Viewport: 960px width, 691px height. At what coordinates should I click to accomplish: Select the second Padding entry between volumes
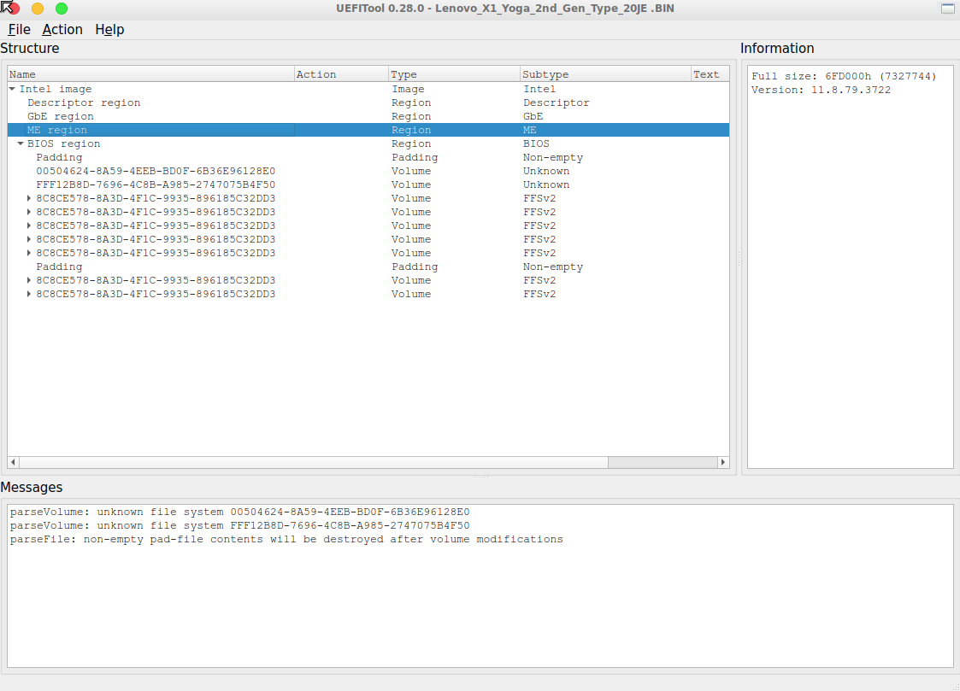tap(368, 266)
